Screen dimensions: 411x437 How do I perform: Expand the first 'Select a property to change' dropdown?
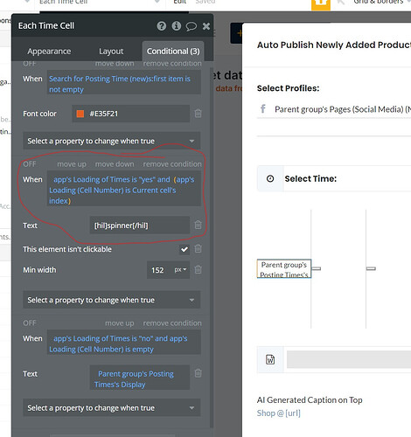[112, 141]
